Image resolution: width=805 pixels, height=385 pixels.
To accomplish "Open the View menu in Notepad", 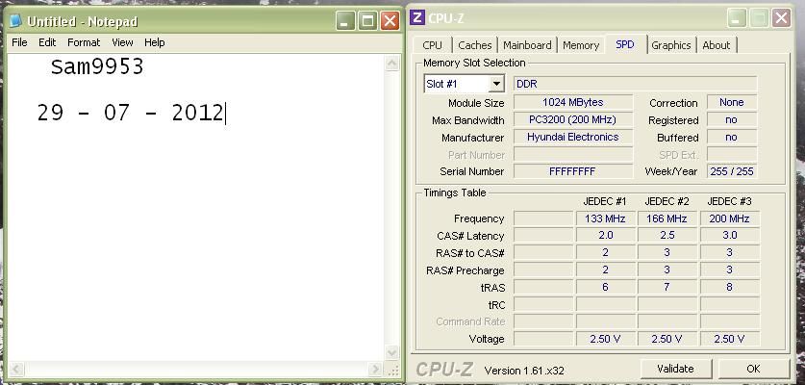I will (122, 42).
